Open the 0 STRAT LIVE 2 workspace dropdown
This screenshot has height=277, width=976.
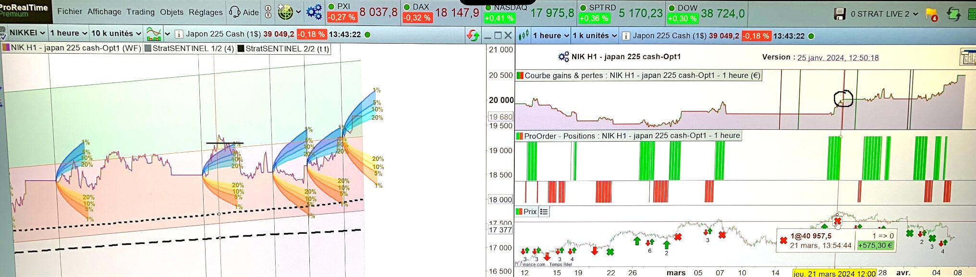884,14
